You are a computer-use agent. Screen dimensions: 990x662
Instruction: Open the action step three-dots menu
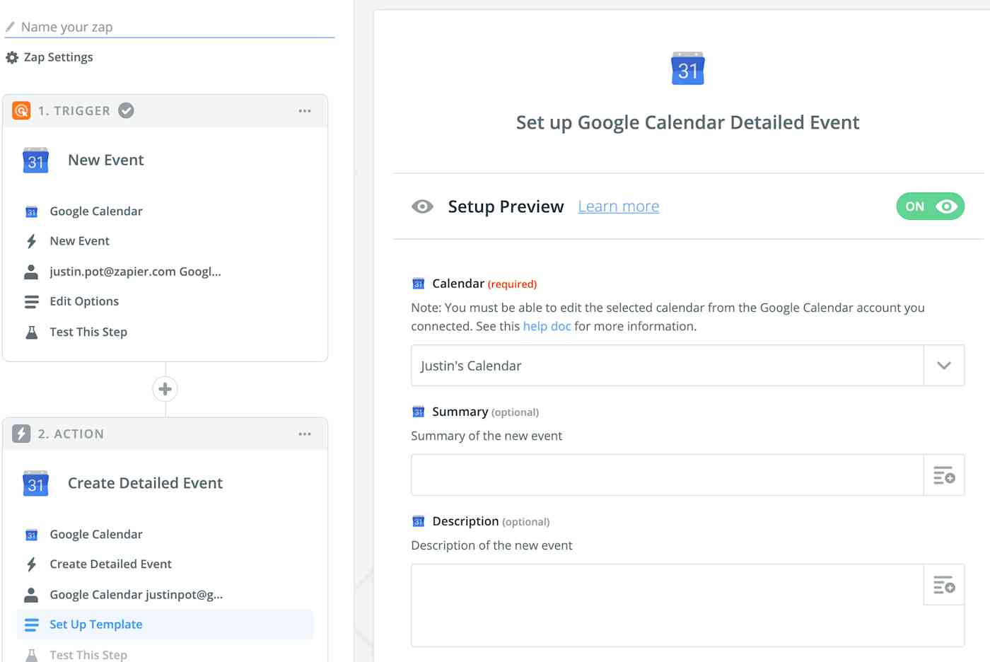click(305, 434)
